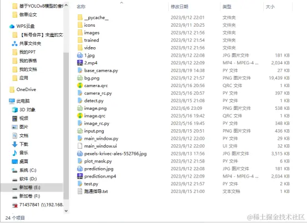Viewport: 307px width, 223px height.
Task: Select 新加卷 (E:) drive in sidebar
Action: [x=31, y=187]
